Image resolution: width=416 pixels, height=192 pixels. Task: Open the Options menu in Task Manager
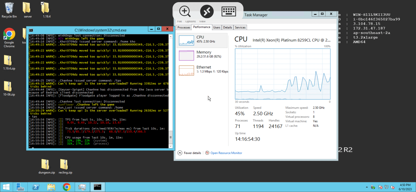coord(190,21)
